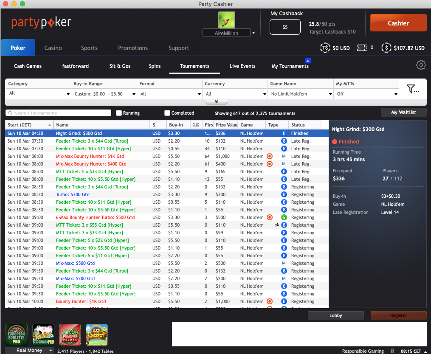431x354 pixels.
Task: Select the Turbo: $300 Gtd tournament
Action: [167, 194]
